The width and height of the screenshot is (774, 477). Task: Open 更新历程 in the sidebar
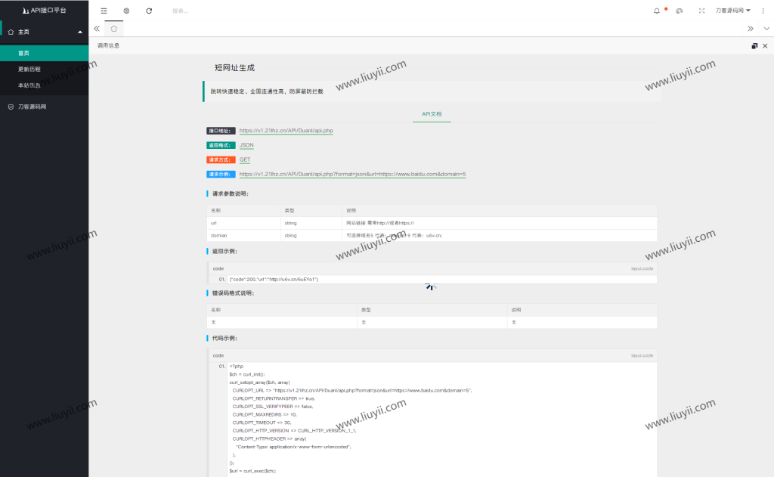45,69
